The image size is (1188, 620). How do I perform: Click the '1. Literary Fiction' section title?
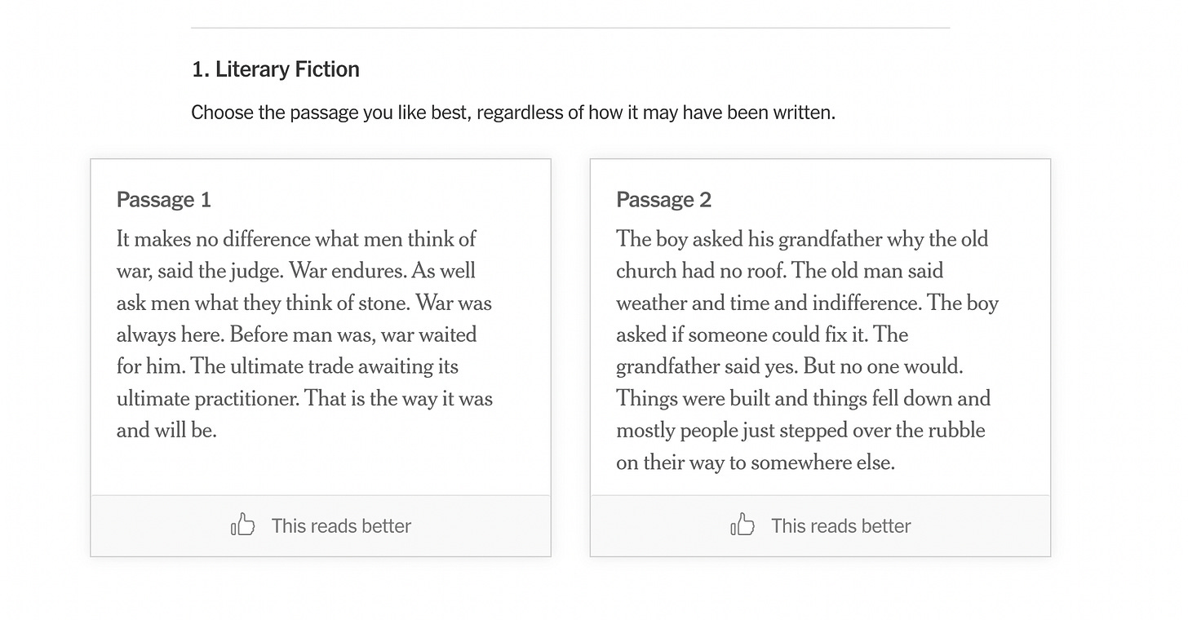tap(276, 69)
